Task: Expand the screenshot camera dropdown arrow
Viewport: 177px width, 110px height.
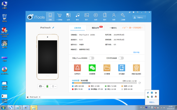Action: [x=43, y=87]
